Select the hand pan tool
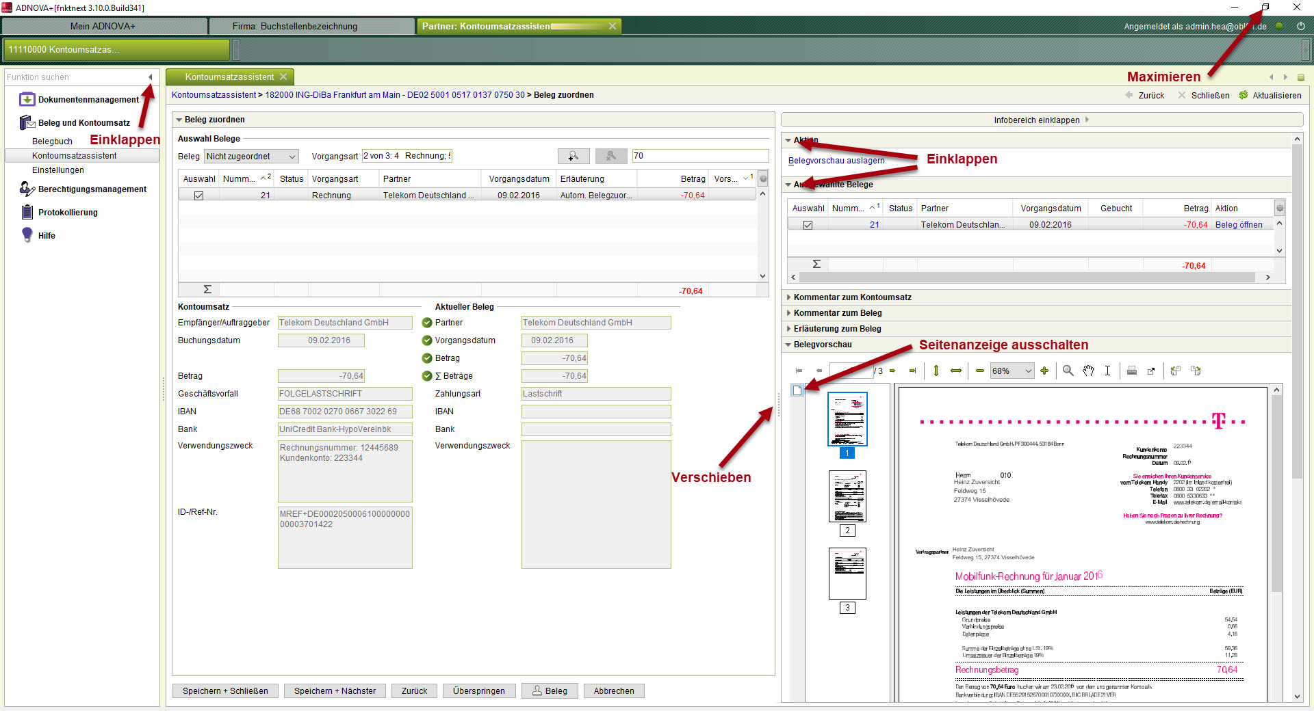Viewport: 1314px width, 711px height. pos(1088,371)
